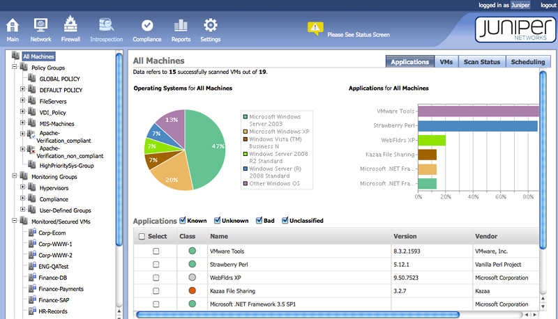
Task: Open the Firewall icon
Action: pos(70,26)
